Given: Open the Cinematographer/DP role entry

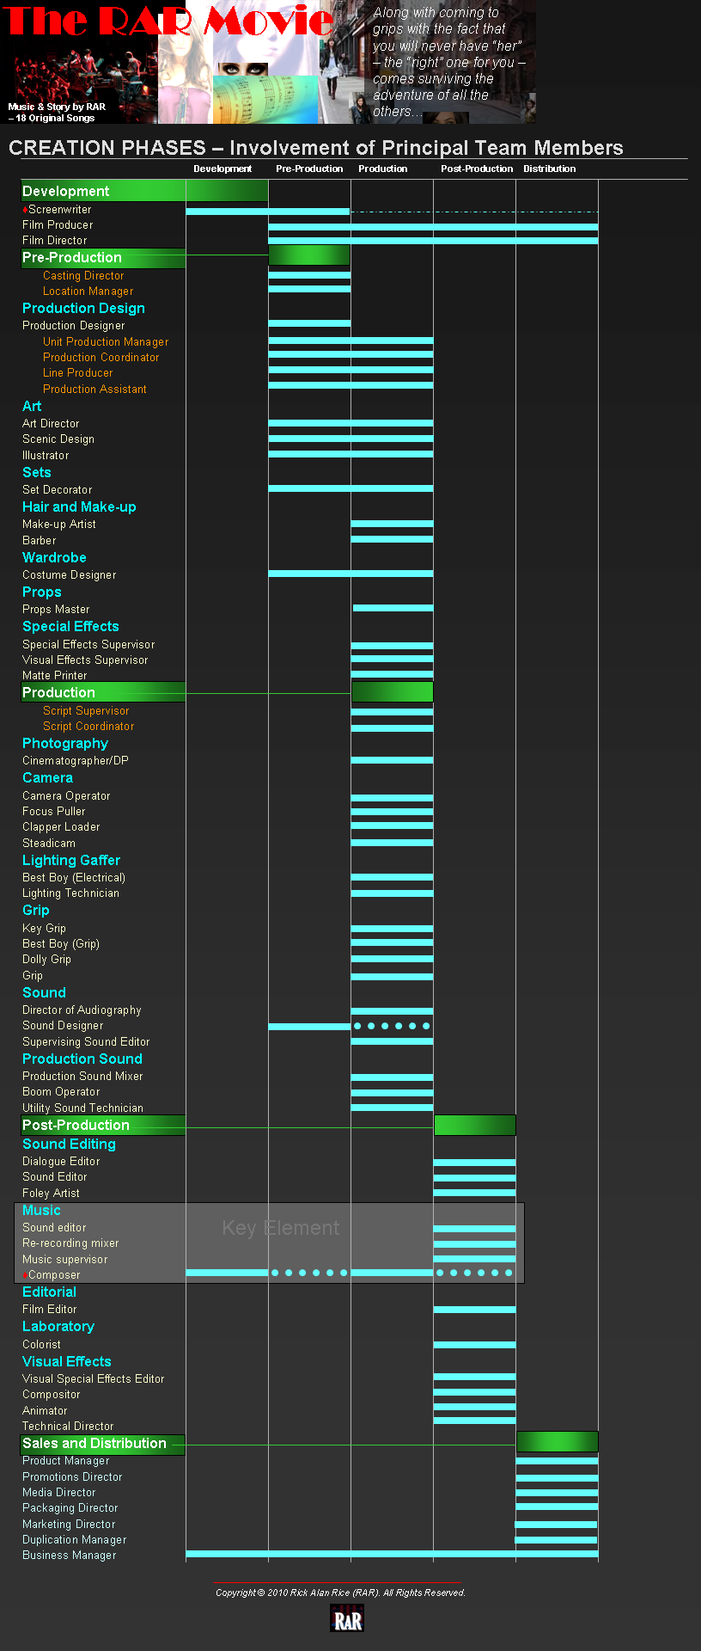Looking at the screenshot, I should click(76, 761).
